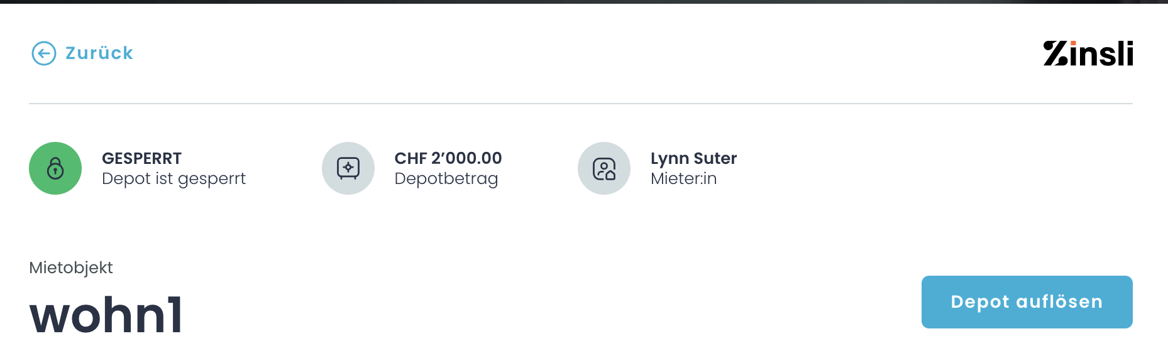Click the 'insli' lettering of the logo
The width and height of the screenshot is (1168, 363).
1101,54
